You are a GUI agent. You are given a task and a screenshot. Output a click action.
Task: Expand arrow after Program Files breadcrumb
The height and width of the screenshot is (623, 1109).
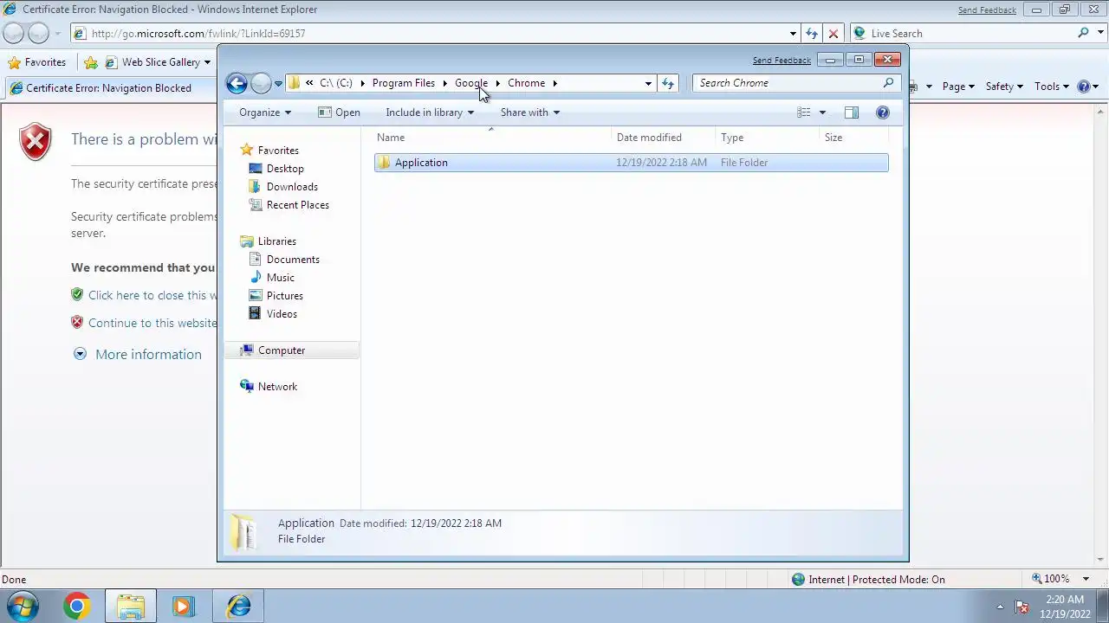[444, 83]
